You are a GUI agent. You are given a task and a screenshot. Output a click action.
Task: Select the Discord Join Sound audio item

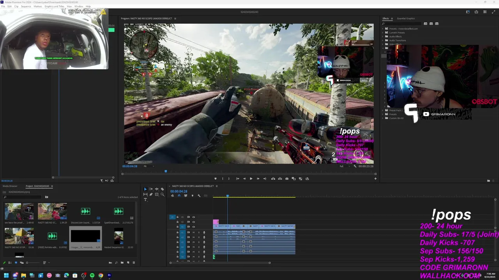(85, 211)
